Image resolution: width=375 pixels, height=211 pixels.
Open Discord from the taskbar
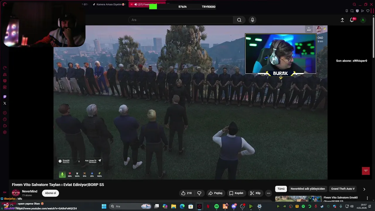click(x=234, y=206)
